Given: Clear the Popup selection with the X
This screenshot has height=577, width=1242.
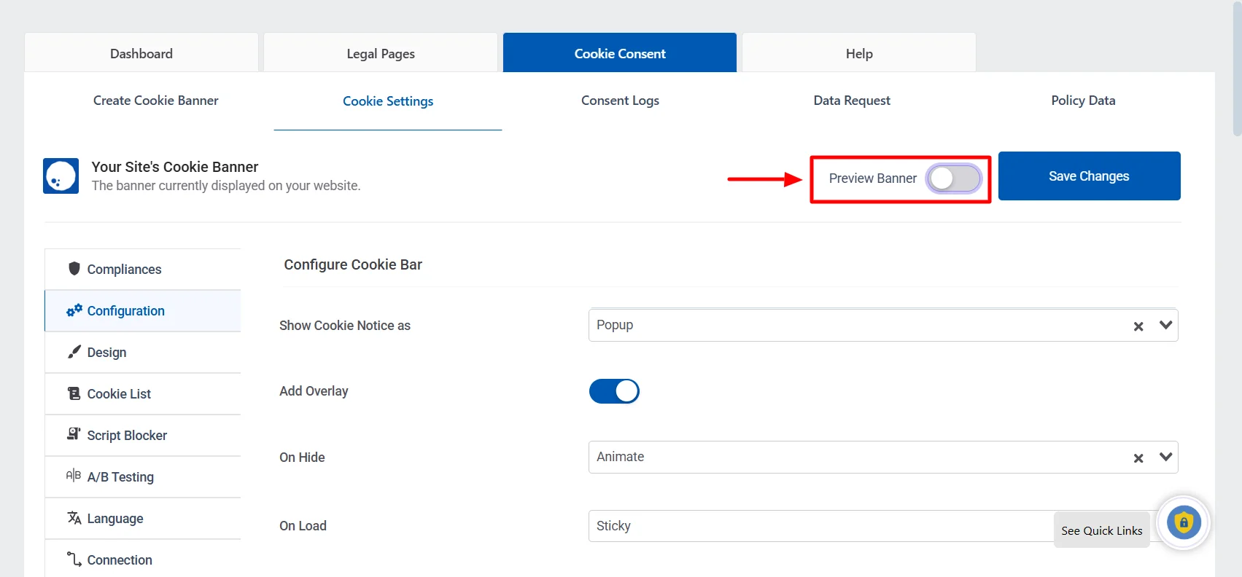Looking at the screenshot, I should [x=1138, y=326].
